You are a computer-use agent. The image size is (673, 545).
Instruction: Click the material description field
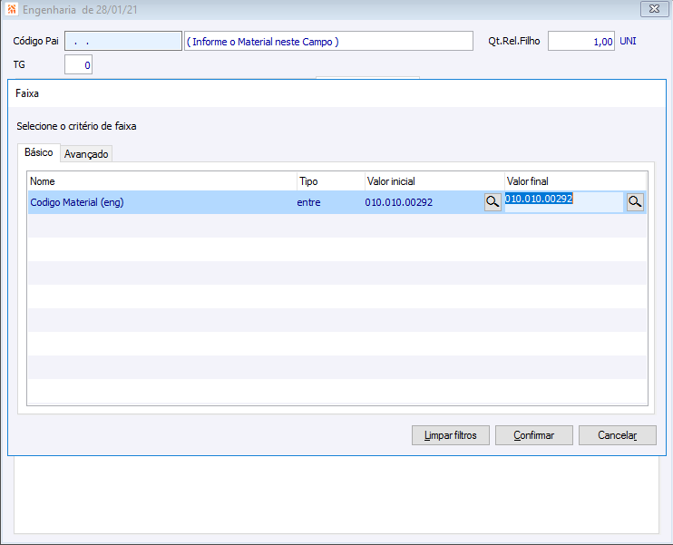pos(328,41)
